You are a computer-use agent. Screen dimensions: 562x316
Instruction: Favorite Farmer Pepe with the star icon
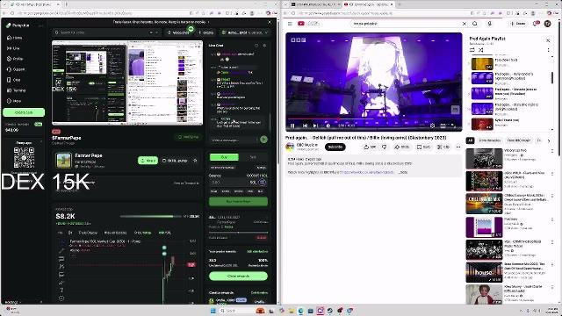(195, 161)
